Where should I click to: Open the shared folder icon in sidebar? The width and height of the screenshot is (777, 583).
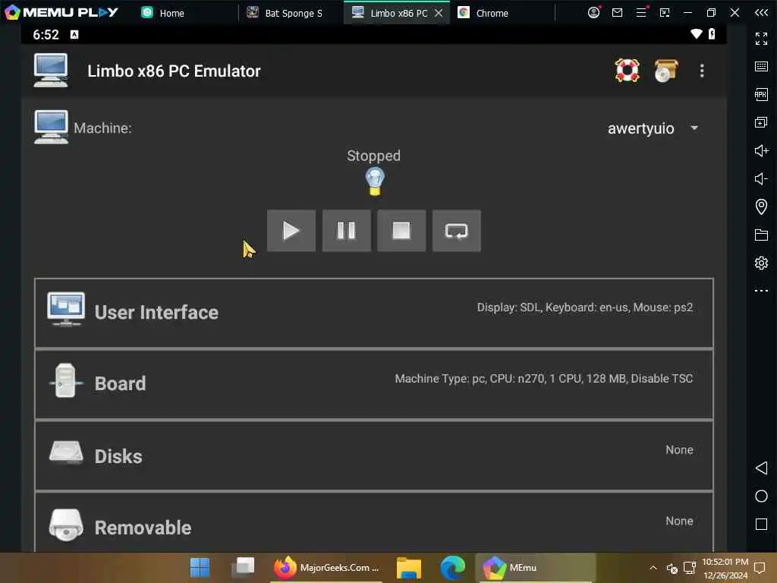pos(761,235)
